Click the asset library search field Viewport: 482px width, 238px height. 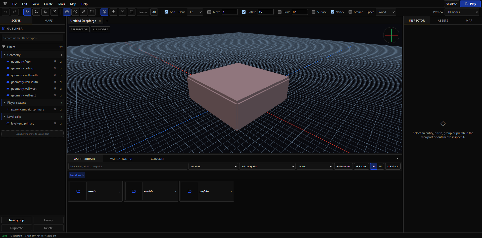click(128, 166)
